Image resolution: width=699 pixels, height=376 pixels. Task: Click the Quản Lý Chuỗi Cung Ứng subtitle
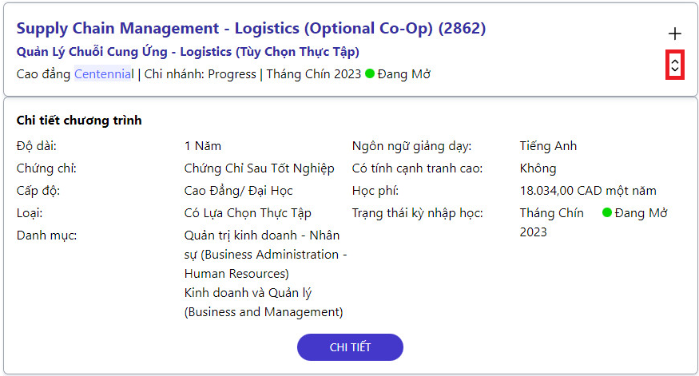tap(188, 52)
